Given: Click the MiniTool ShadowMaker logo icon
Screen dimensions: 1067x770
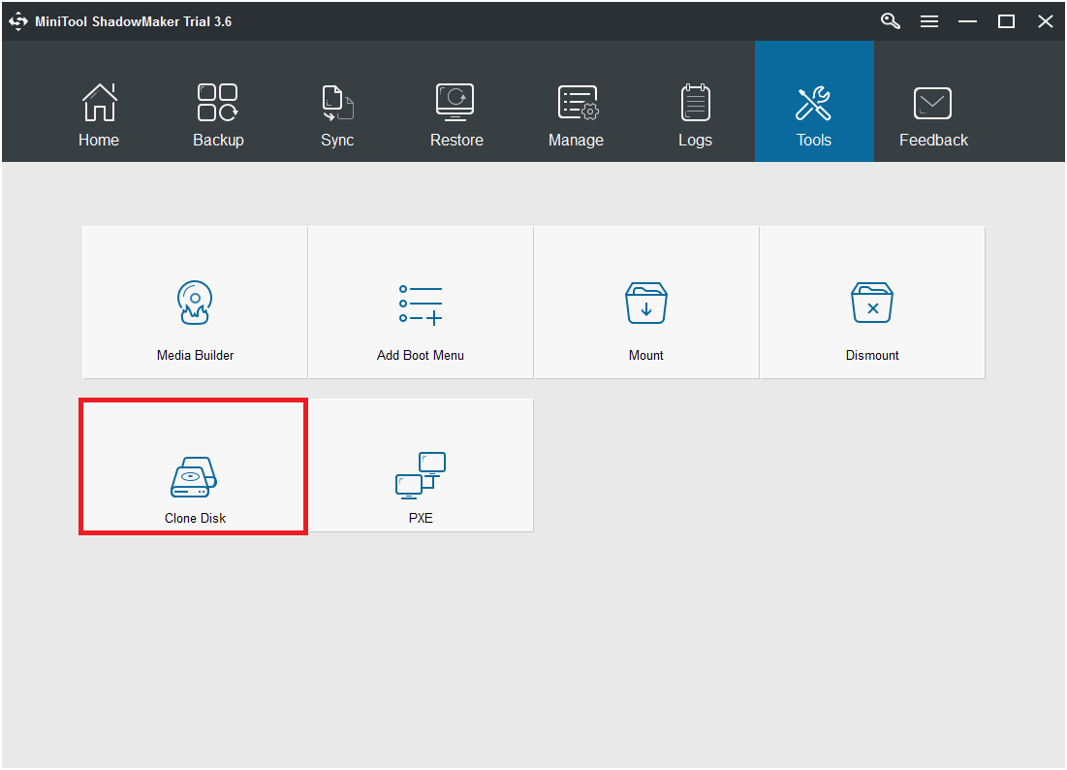Looking at the screenshot, I should pos(18,21).
